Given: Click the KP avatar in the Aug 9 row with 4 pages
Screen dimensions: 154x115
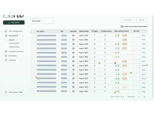Looking at the screenshot, I should pos(73,66).
